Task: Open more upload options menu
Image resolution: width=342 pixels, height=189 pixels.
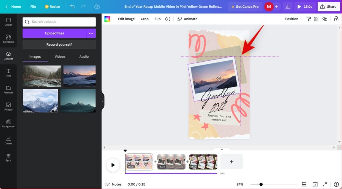Action: tap(91, 33)
